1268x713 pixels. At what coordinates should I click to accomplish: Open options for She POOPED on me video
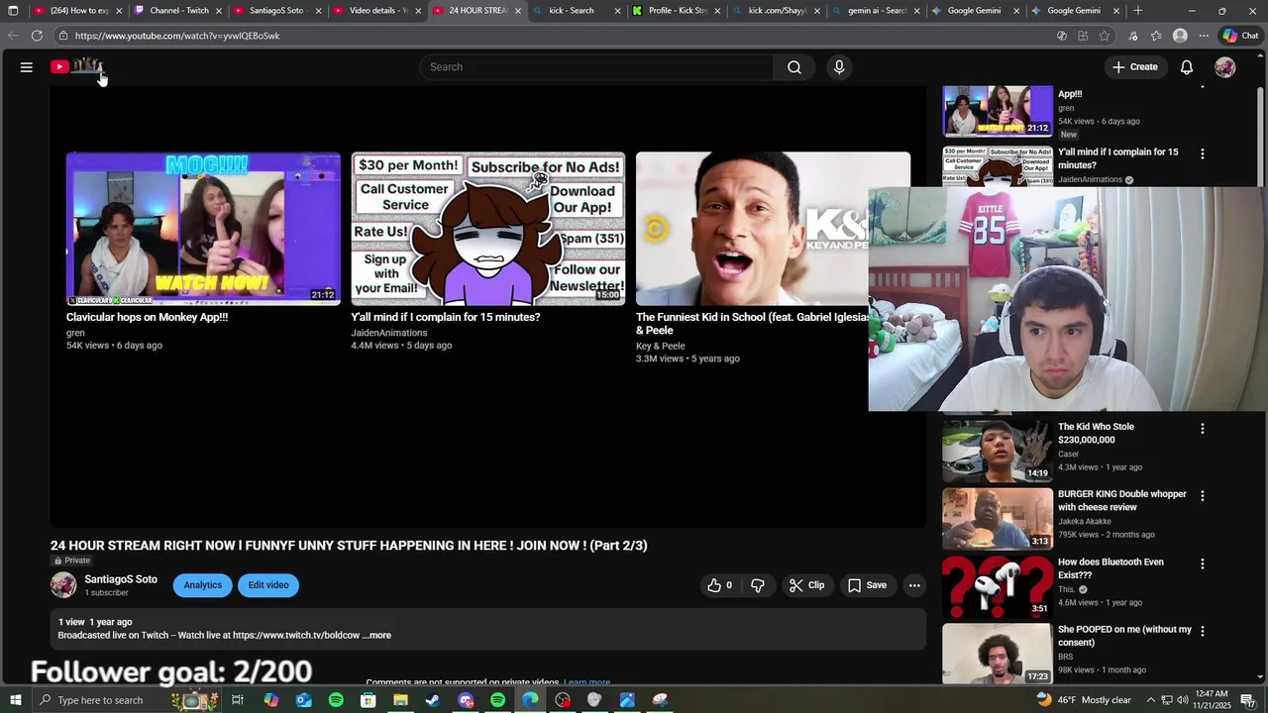pos(1203,631)
